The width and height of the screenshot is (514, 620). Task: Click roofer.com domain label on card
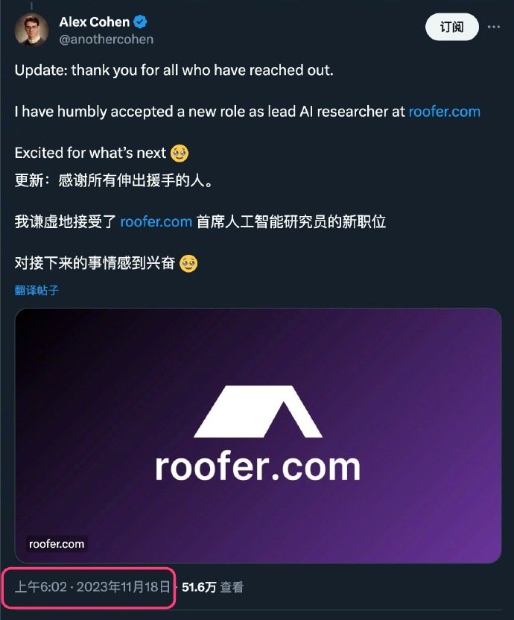pyautogui.click(x=57, y=544)
